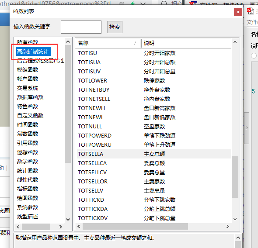Choose the 线型描述 category
This screenshot has height=248, width=258.
(28, 217)
